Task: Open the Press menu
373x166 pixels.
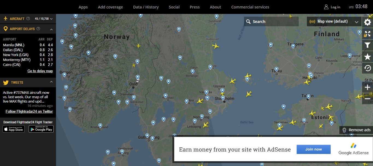Action: click(195, 7)
